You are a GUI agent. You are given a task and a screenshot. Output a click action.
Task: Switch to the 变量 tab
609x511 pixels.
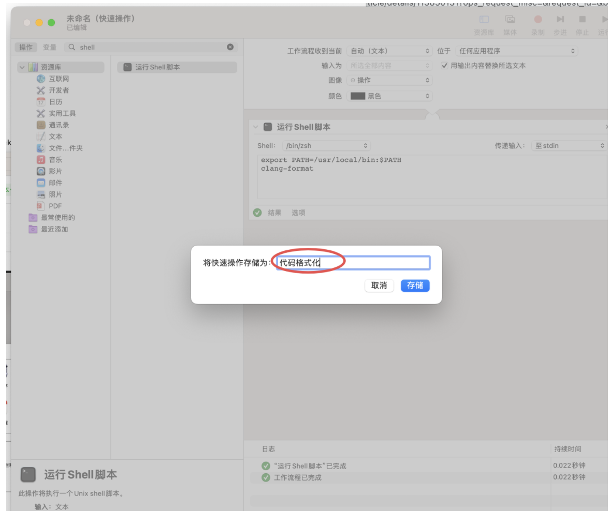(x=49, y=48)
